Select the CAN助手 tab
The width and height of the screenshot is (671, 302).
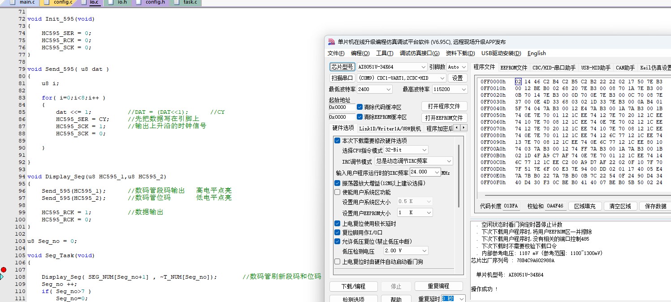click(625, 68)
